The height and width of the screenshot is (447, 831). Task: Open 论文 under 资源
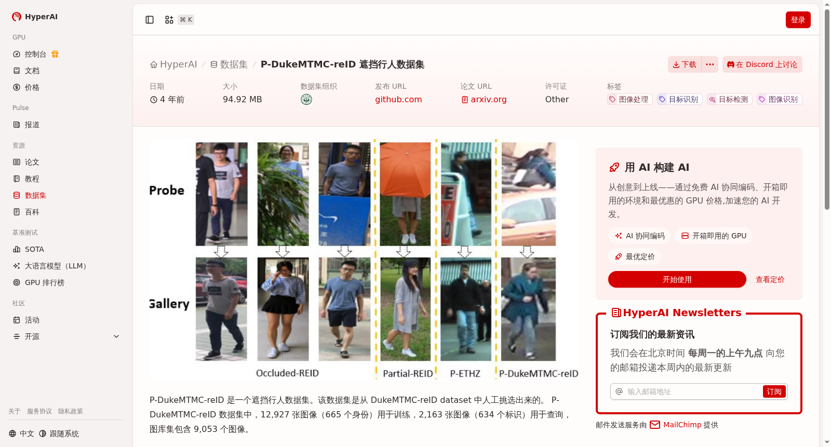(x=32, y=162)
